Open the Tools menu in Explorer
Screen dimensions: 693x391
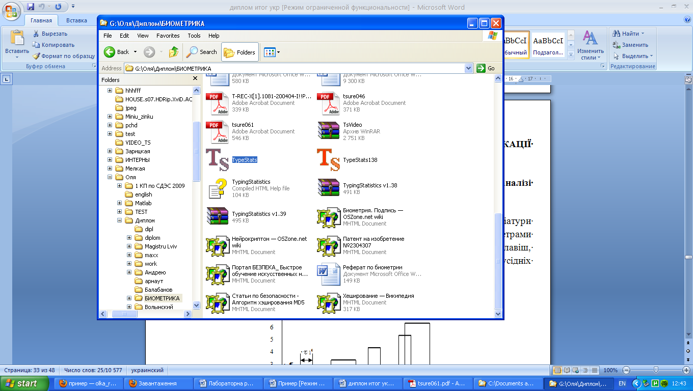click(x=194, y=36)
